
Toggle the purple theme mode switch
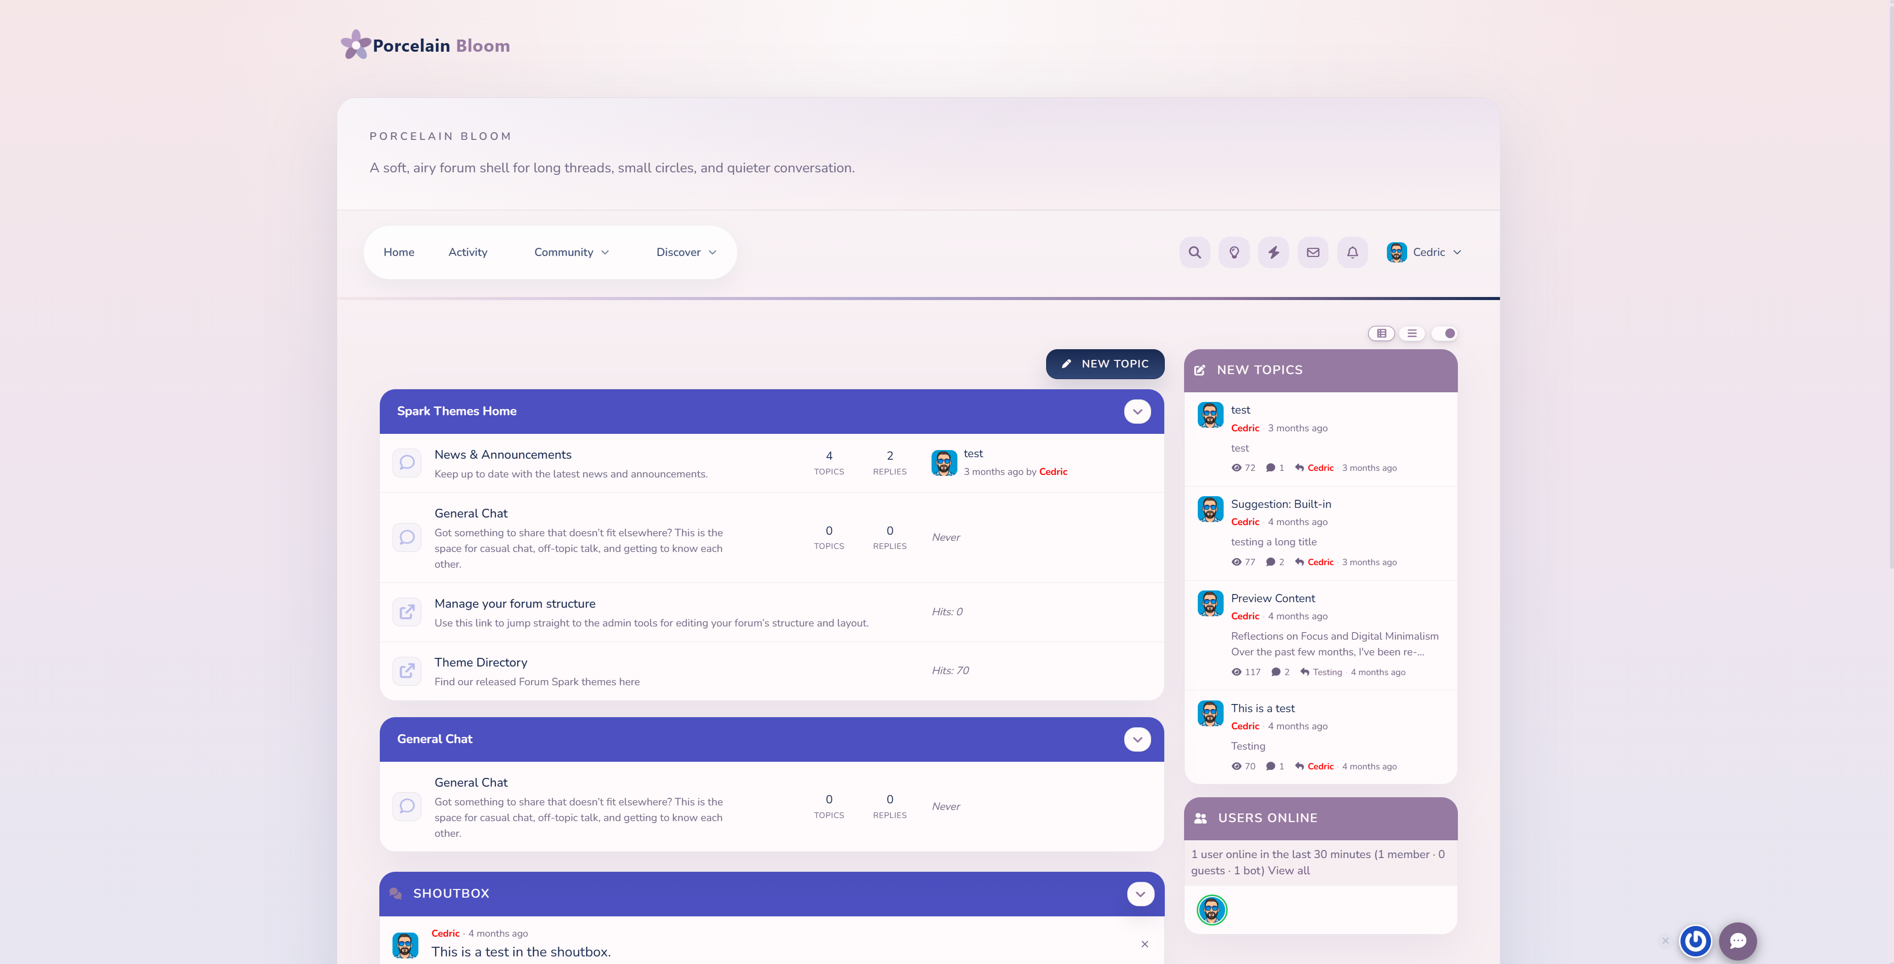[1445, 333]
